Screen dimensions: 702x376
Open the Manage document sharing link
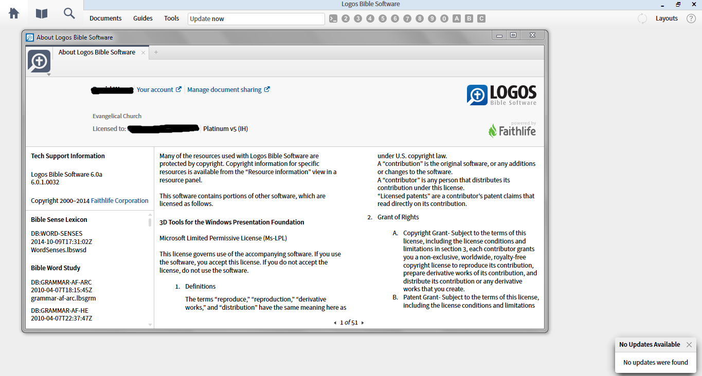(228, 89)
